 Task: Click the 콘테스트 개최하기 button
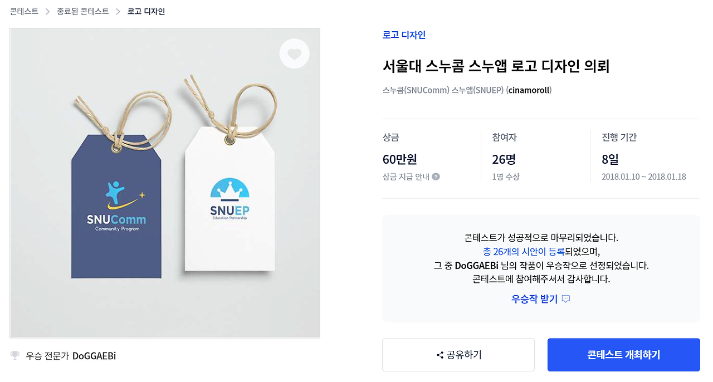coord(623,355)
